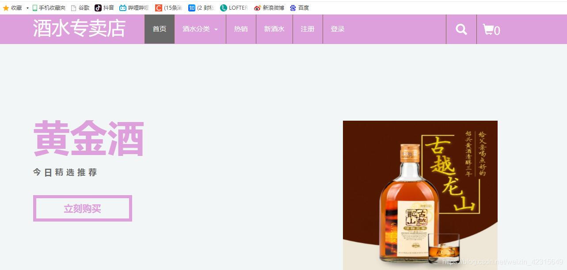Open the LOFTER bookmark
Image resolution: width=567 pixels, height=270 pixels.
234,7
